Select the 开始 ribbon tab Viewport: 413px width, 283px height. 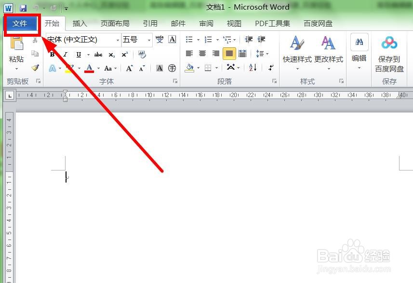click(x=52, y=24)
